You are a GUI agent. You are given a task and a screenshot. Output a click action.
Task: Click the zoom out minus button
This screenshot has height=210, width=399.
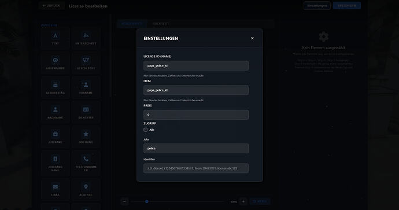coord(124,201)
